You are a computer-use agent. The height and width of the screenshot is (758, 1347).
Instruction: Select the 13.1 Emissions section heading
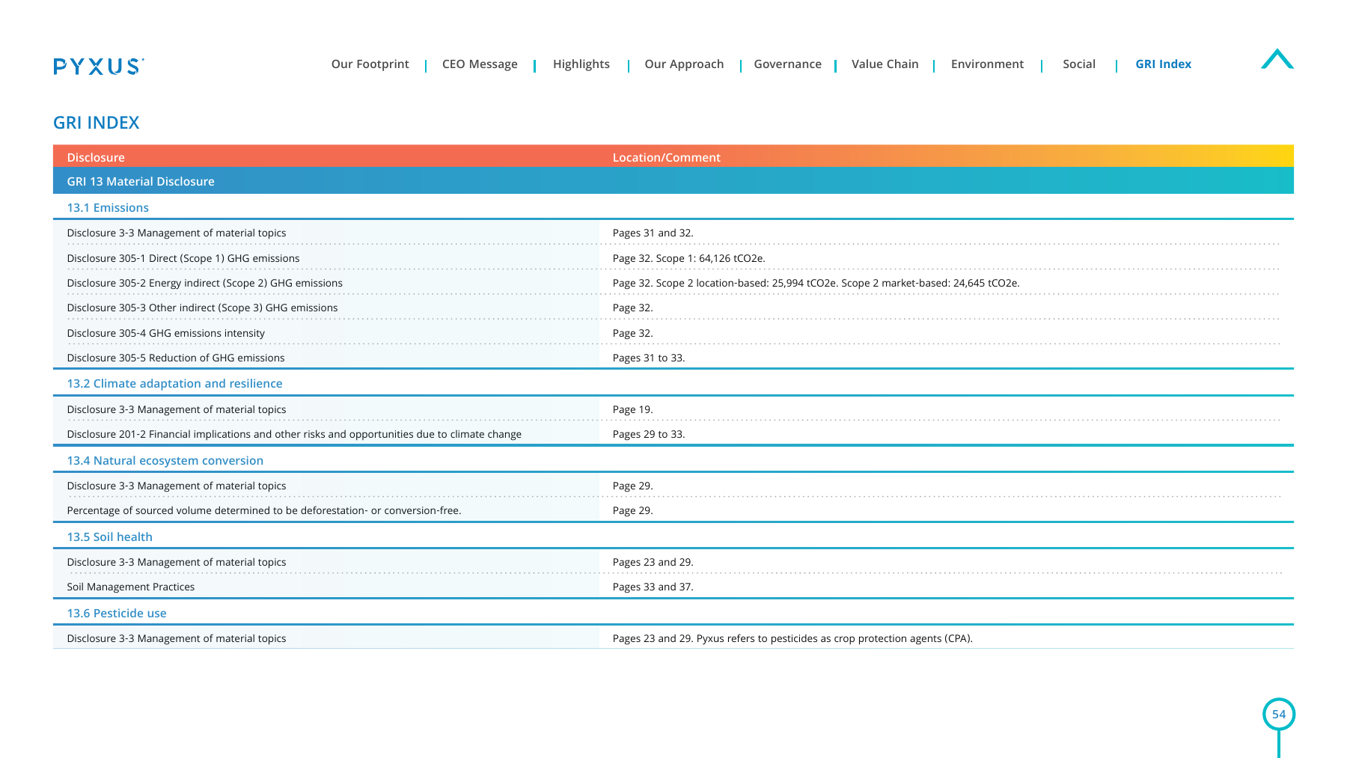coord(108,207)
